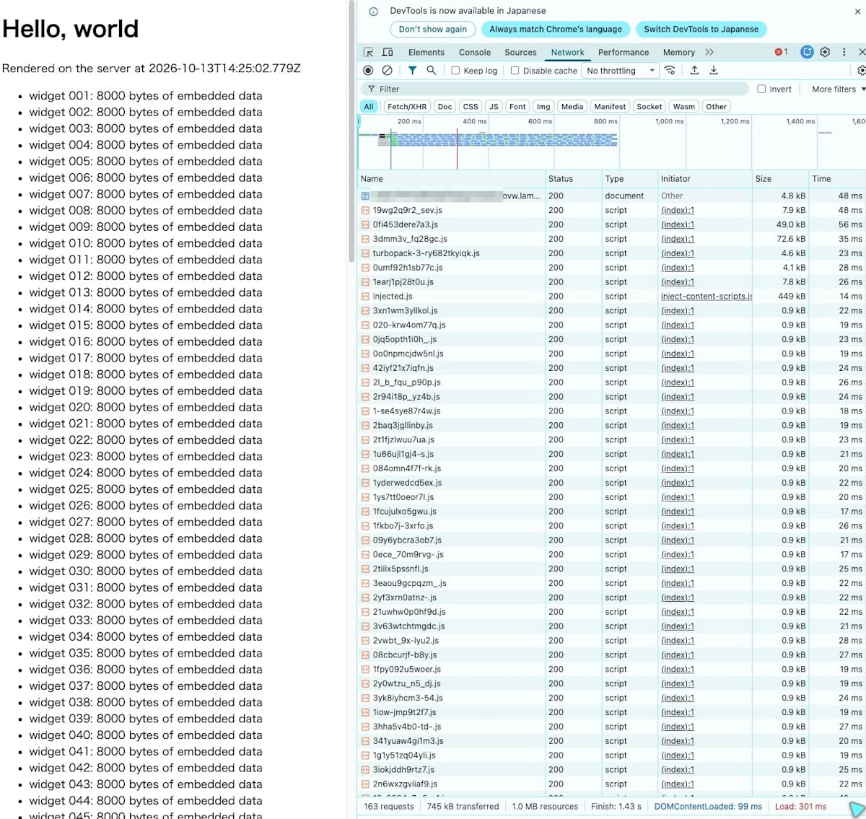
Task: Switch to the Performance tab
Action: pyautogui.click(x=624, y=52)
